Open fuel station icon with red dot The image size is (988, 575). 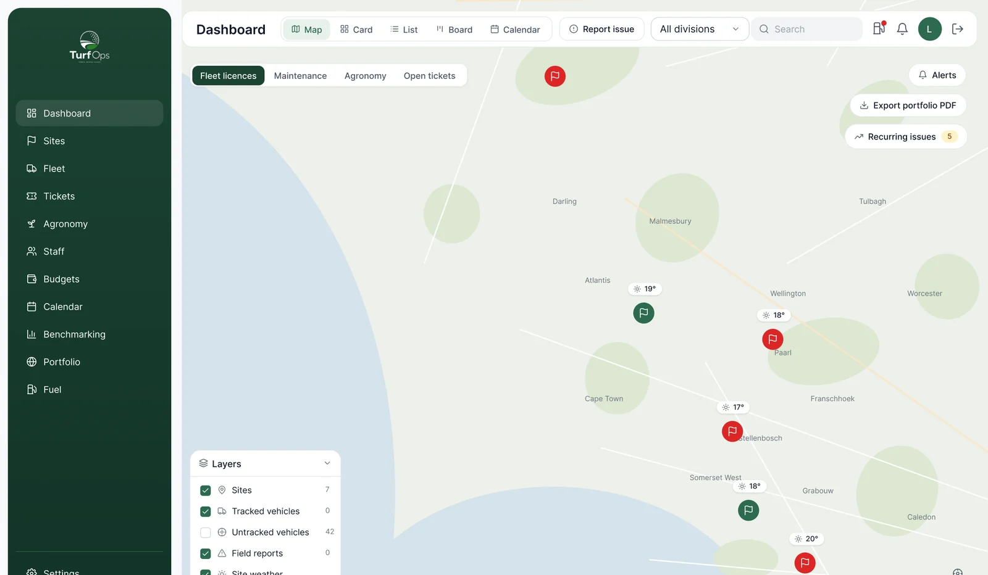879,28
